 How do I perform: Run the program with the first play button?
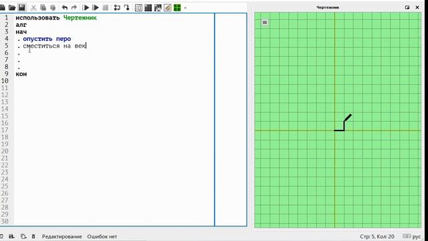click(86, 7)
